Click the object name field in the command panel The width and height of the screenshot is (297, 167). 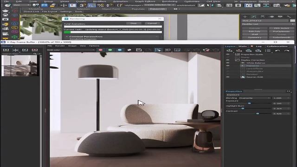pyautogui.click(x=265, y=20)
